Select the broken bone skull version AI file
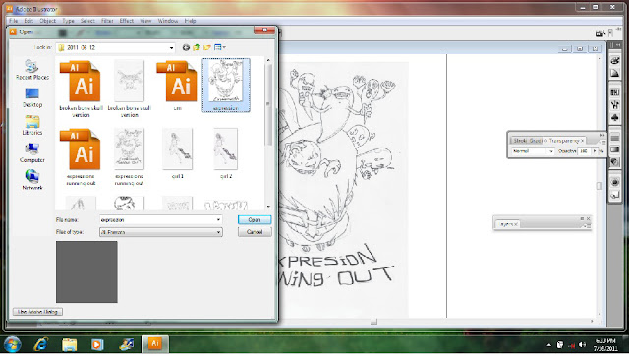The width and height of the screenshot is (629, 356). pyautogui.click(x=81, y=89)
